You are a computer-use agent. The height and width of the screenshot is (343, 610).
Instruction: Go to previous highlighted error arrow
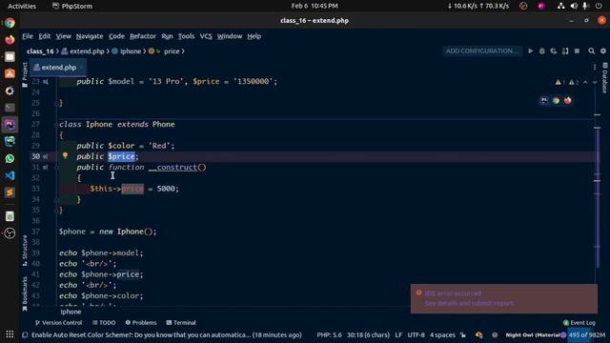pos(585,82)
